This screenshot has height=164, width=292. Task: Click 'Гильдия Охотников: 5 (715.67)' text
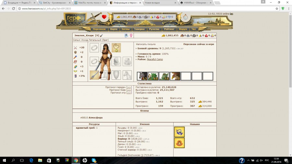tap(136, 155)
